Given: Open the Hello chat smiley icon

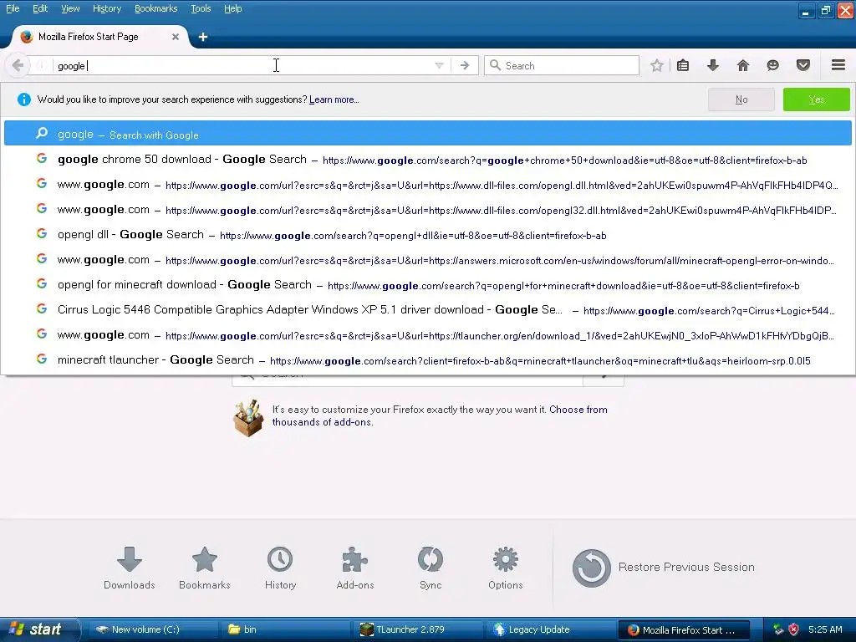Looking at the screenshot, I should click(x=773, y=65).
